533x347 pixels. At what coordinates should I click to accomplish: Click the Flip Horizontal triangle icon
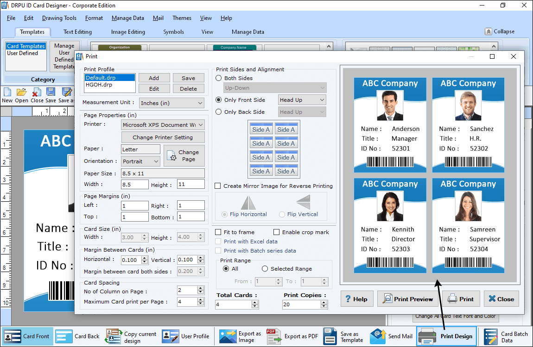click(x=248, y=203)
